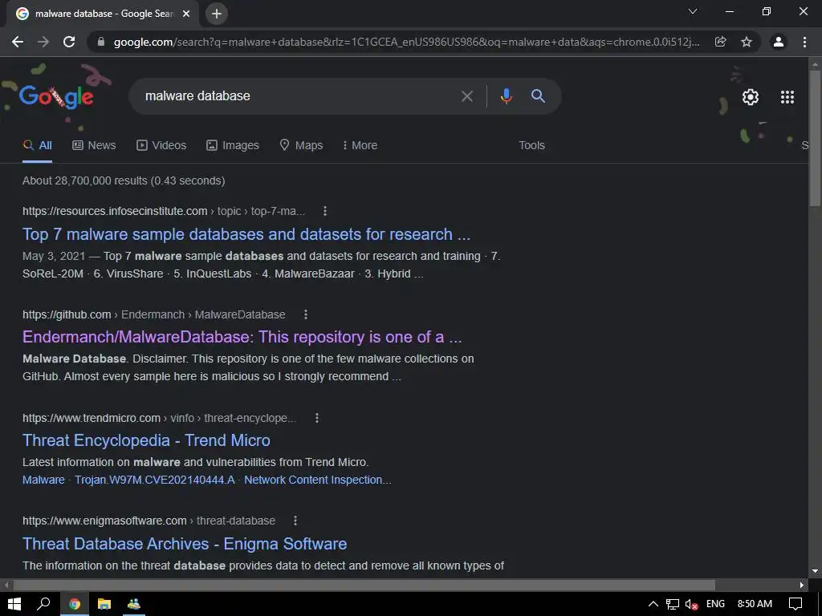
Task: Open Threat Encyclopedia - Trend Micro link
Action: click(x=146, y=440)
